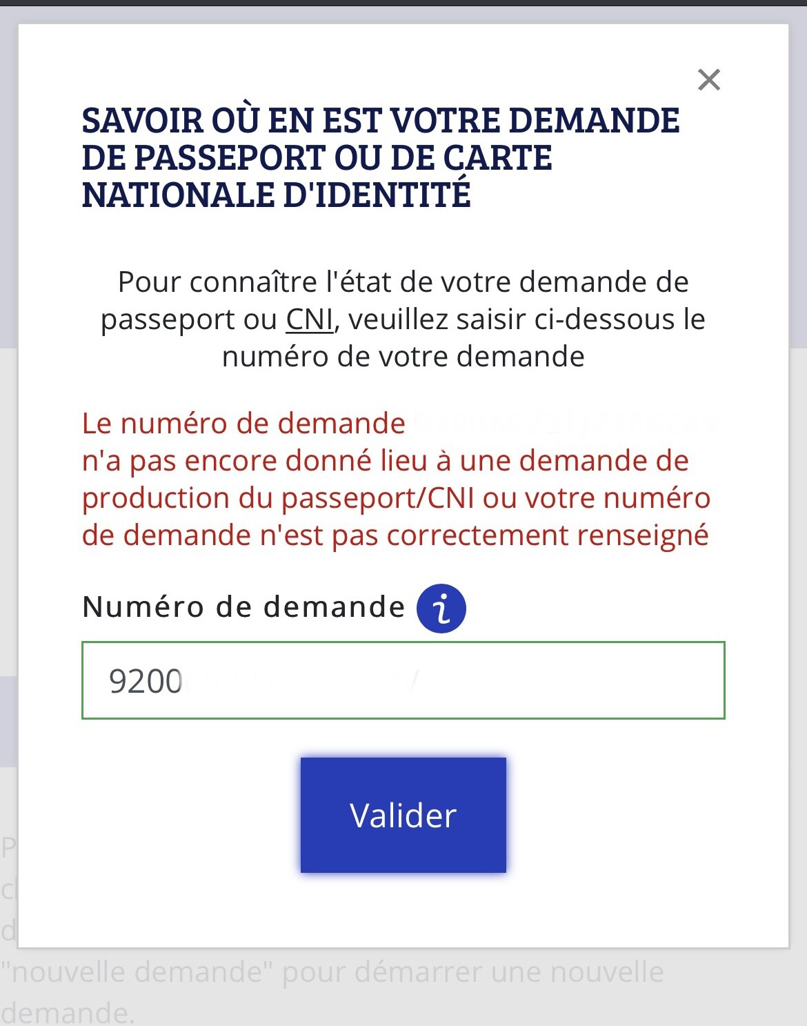
Task: Click 'Le numéro de demande' red text line
Action: (x=243, y=423)
